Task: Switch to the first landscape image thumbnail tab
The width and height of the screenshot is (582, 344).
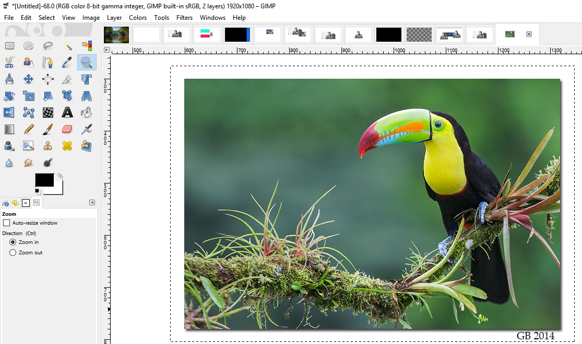Action: pos(116,34)
